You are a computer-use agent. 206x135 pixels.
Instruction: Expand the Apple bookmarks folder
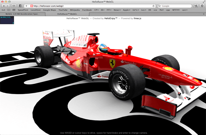tap(127, 10)
